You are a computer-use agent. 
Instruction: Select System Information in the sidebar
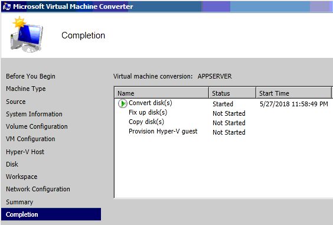pos(34,114)
